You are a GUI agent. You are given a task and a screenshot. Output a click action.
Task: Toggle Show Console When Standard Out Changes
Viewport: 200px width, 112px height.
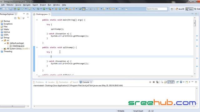[169, 82]
